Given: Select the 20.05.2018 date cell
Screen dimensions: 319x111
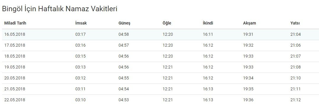Looking at the screenshot, I should 15,78.
